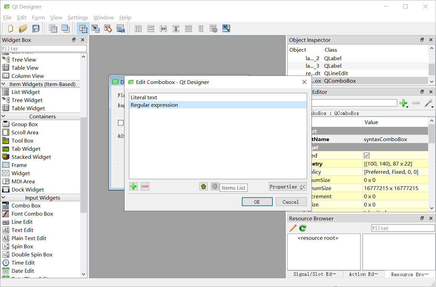Click Lay Out Vertically in Splitter icon
The height and width of the screenshot is (287, 436).
click(176, 29)
